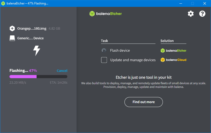Screen dimensions: 211x133
Task: Check the Update and manage devices checkbox
Action: pyautogui.click(x=104, y=60)
